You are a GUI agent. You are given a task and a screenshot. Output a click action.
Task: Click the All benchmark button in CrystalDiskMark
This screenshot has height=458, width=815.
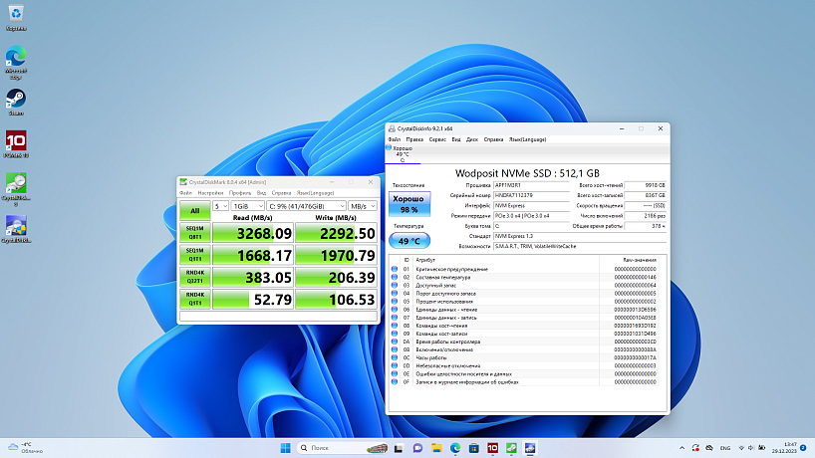click(x=195, y=211)
